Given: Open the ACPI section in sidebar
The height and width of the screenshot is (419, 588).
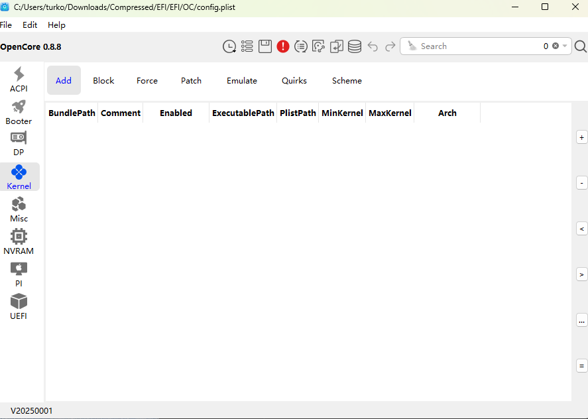Looking at the screenshot, I should pos(19,80).
